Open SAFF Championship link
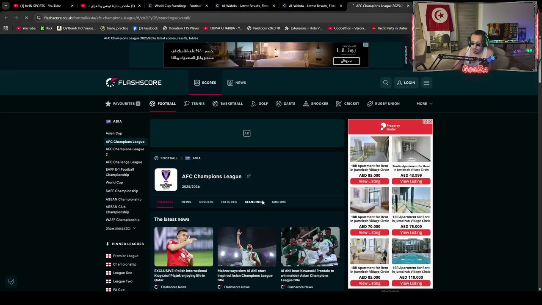 (122, 191)
